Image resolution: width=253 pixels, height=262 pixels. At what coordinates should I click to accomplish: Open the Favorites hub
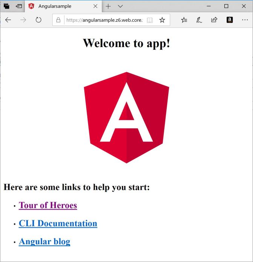click(x=184, y=20)
